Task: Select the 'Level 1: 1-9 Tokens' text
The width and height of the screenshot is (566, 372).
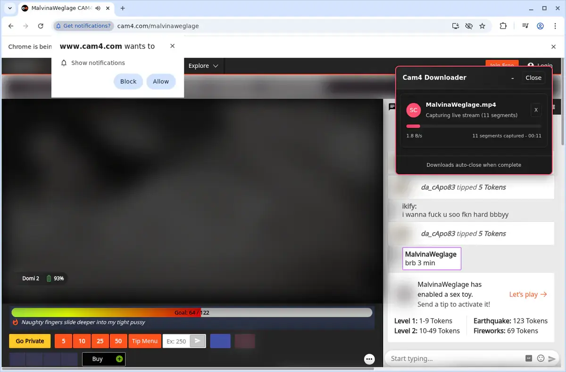Action: (x=423, y=321)
